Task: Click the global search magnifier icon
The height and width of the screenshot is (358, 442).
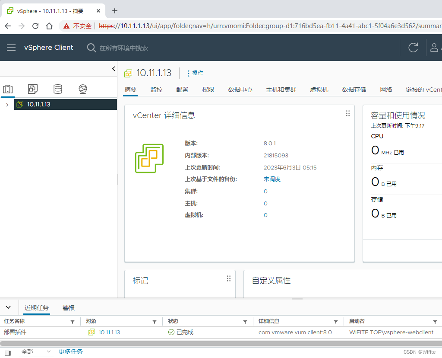Action: point(92,48)
